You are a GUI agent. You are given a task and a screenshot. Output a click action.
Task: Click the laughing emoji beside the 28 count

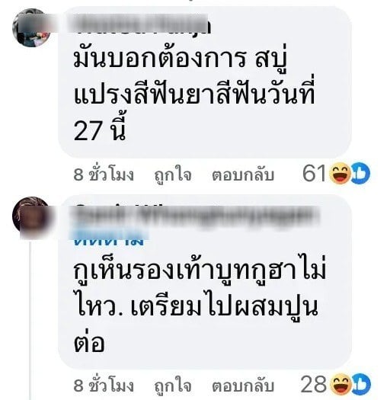tap(340, 384)
